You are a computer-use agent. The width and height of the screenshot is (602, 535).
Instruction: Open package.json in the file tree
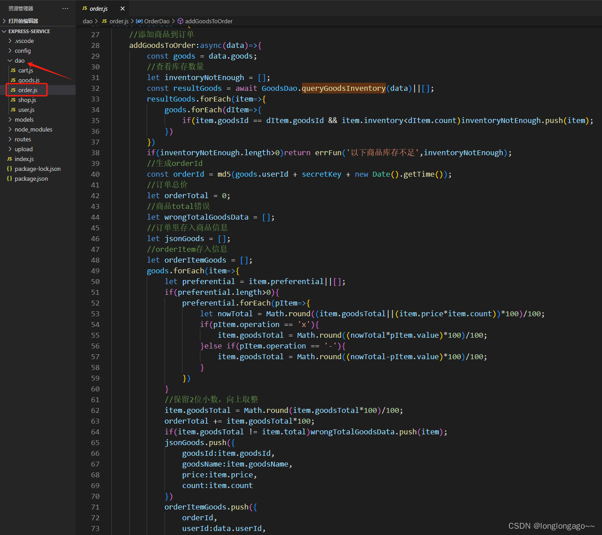[31, 178]
